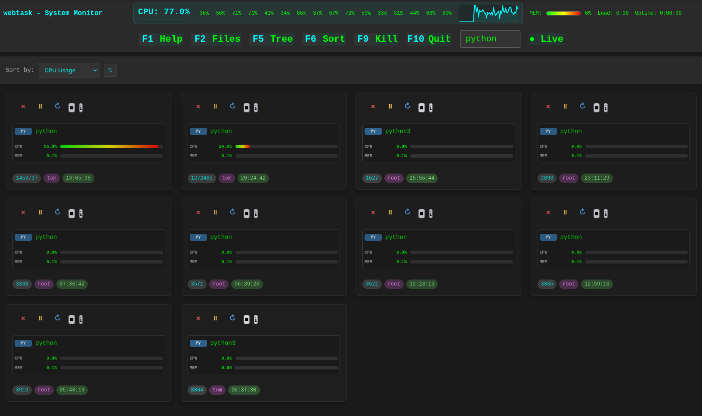Click the python filter search field

(490, 39)
